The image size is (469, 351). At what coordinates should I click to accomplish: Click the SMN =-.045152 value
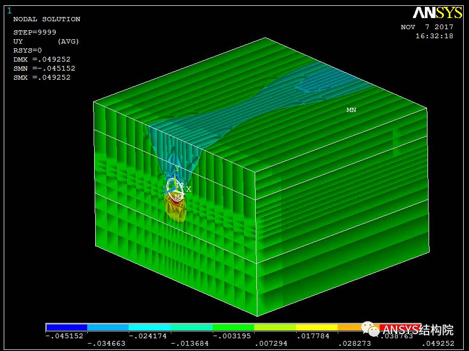pos(44,68)
